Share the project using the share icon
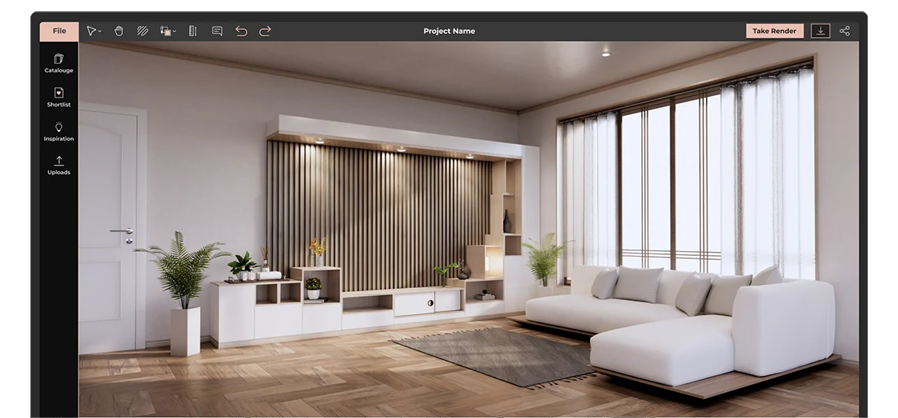 tap(844, 31)
